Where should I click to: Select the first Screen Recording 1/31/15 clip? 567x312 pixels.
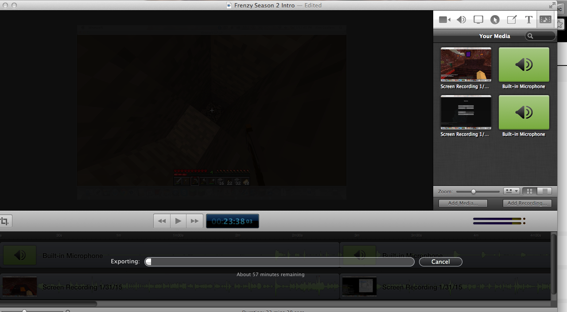click(170, 287)
